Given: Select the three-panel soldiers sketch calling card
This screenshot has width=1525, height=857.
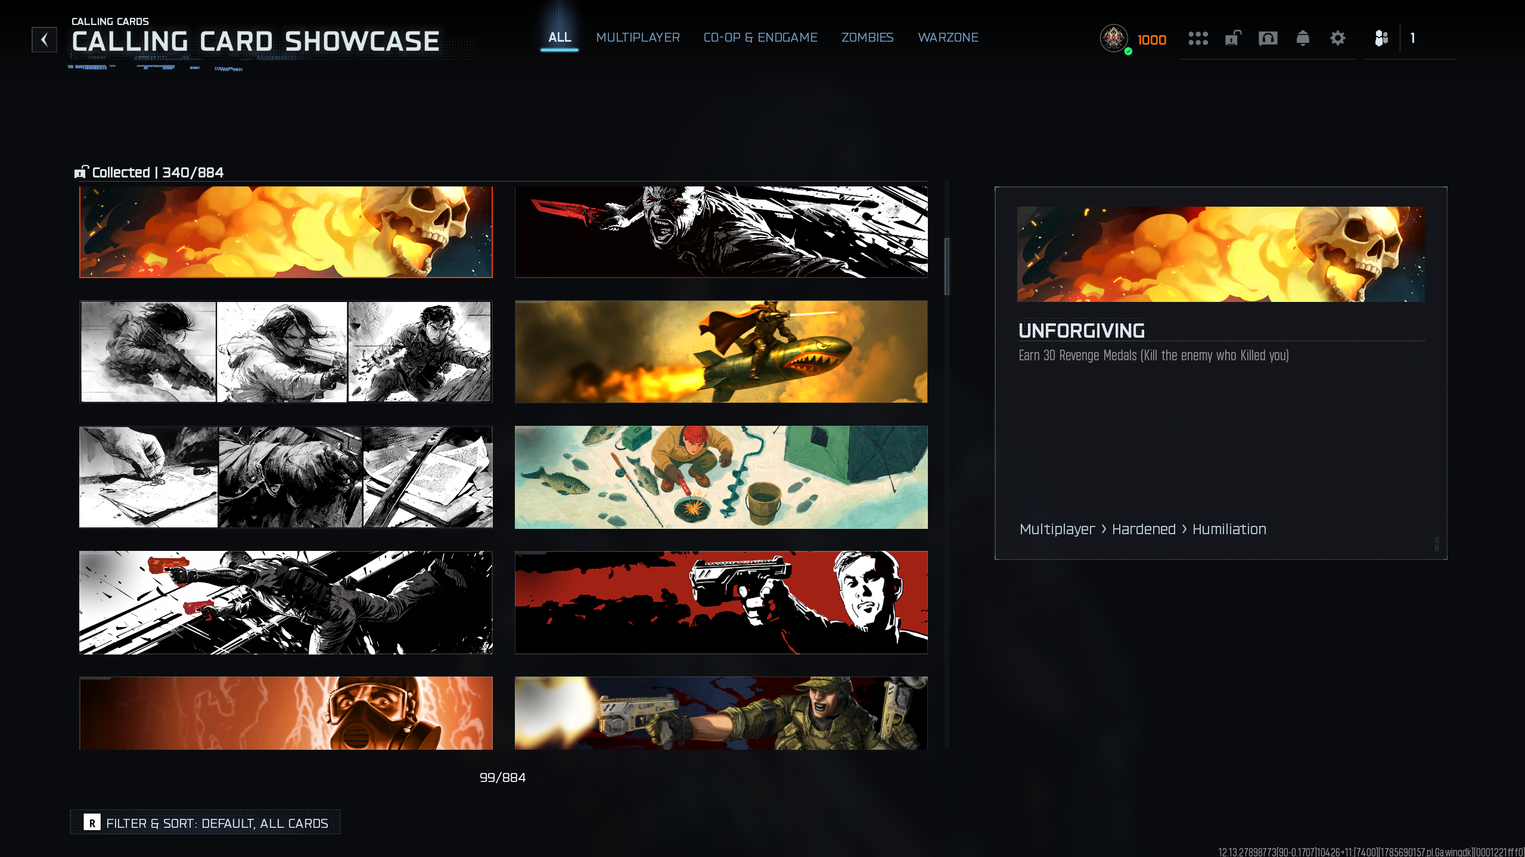Looking at the screenshot, I should [x=286, y=352].
